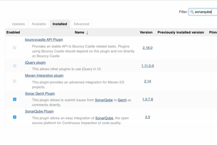The width and height of the screenshot is (217, 145).
Task: Open the Available plugins tab
Action: (x=39, y=24)
